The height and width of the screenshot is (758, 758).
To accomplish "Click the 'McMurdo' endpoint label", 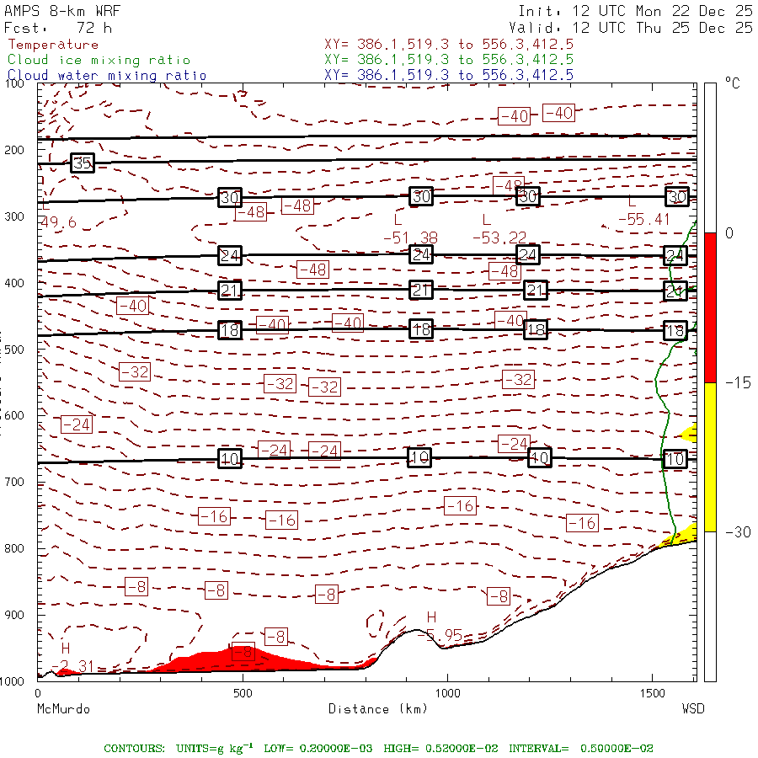I will 63,709.
